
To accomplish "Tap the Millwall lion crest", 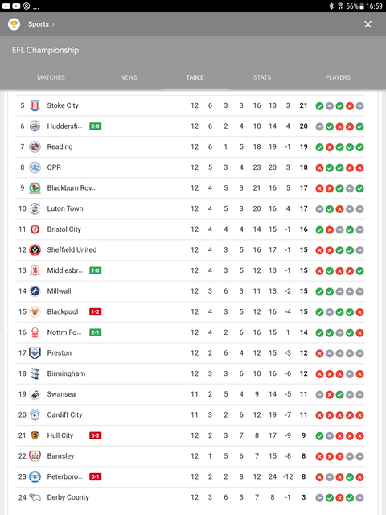I will pyautogui.click(x=35, y=291).
